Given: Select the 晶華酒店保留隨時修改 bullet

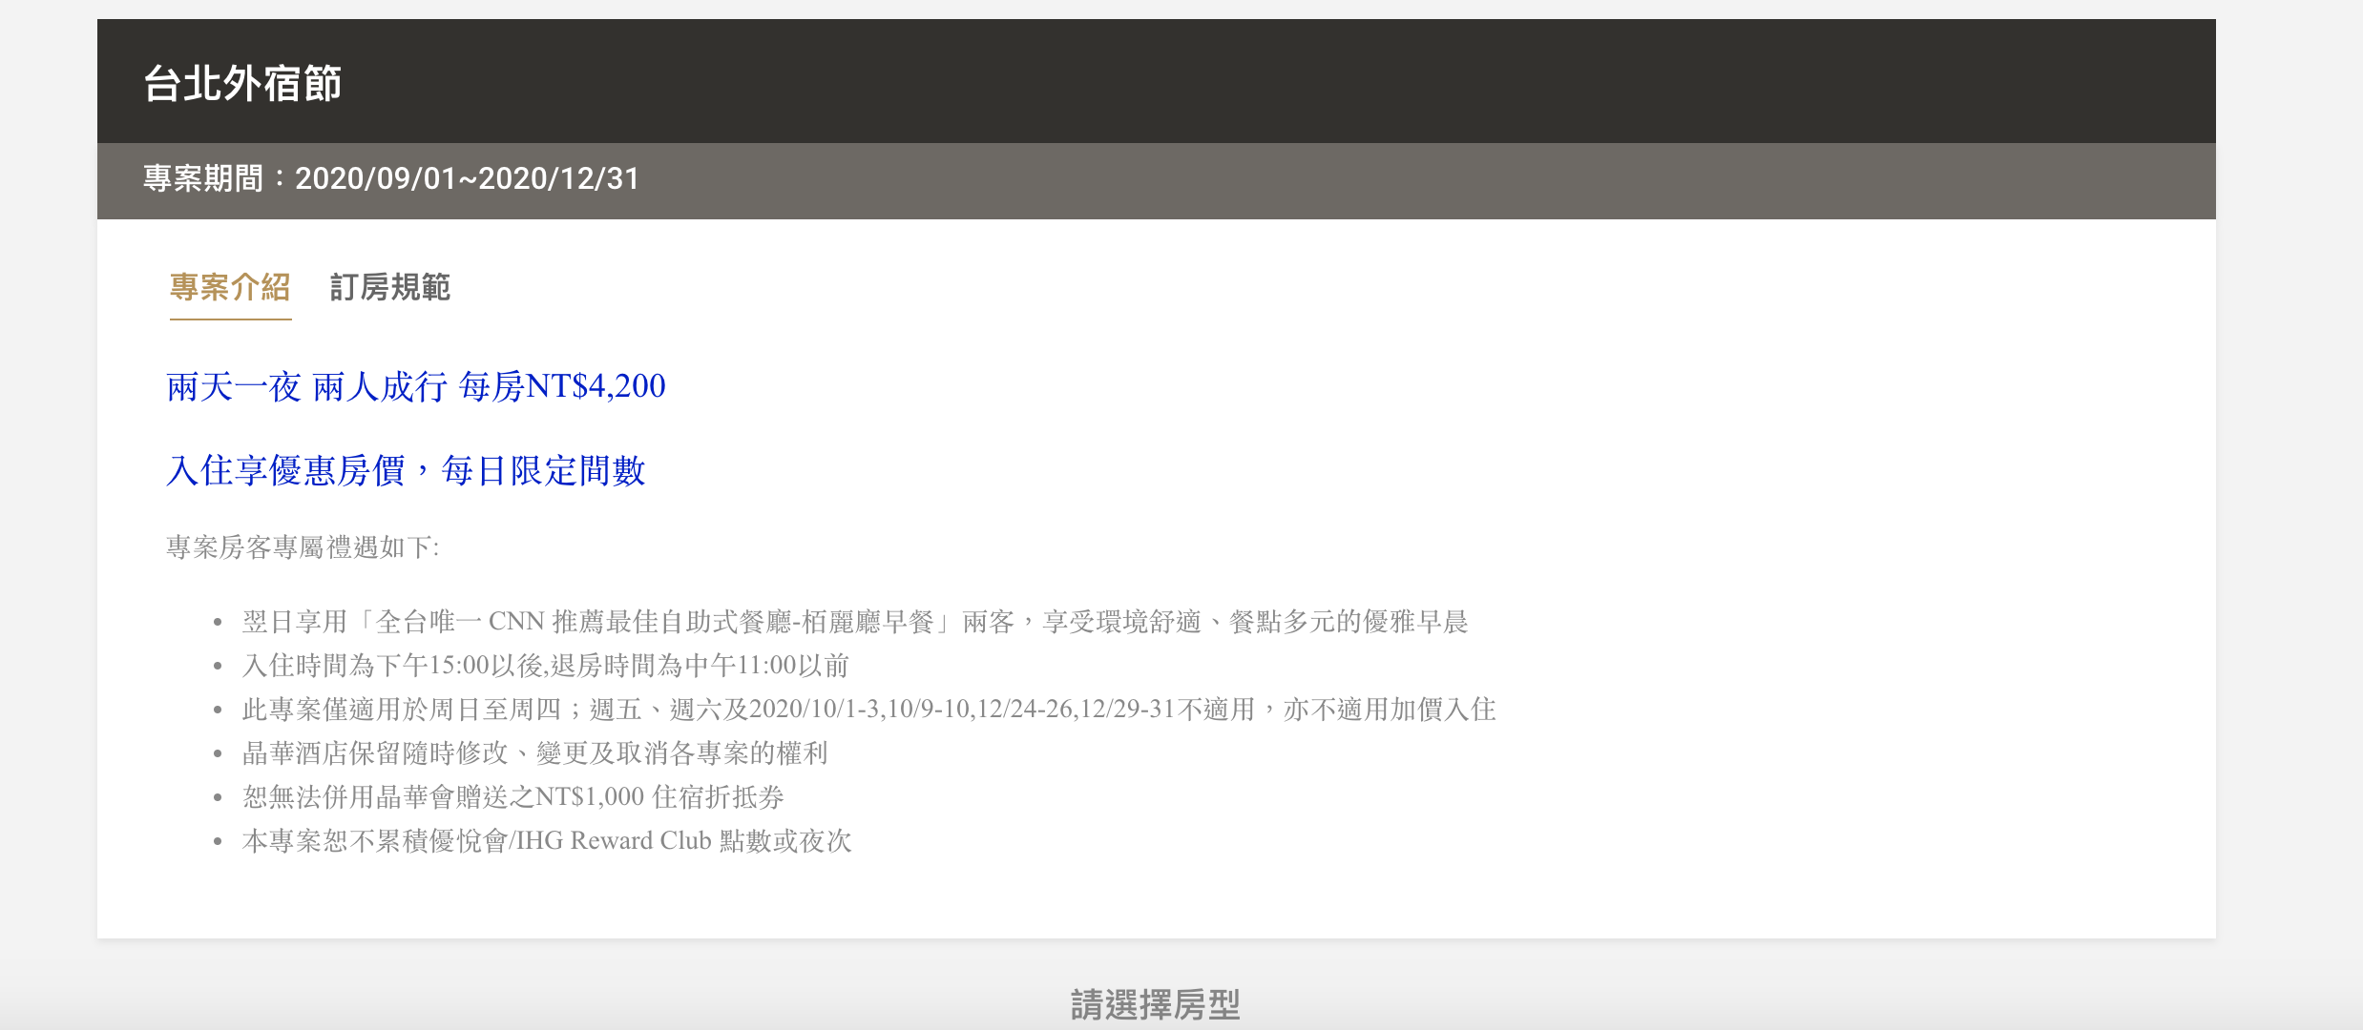Looking at the screenshot, I should 534,753.
